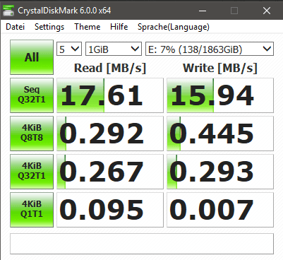Expand the 1GiB test size dropdown

114,49
